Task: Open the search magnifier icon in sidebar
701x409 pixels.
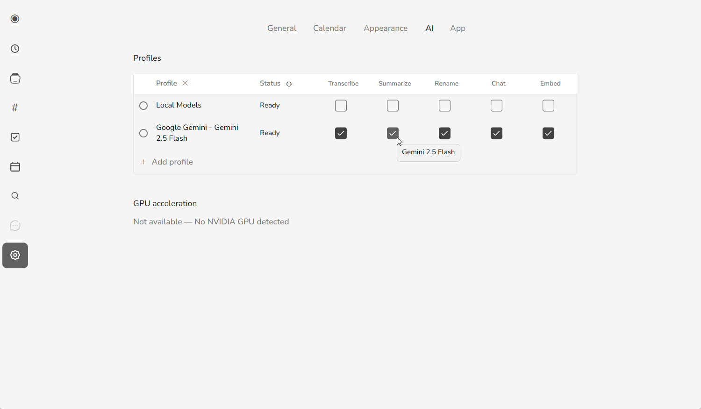Action: [x=15, y=196]
